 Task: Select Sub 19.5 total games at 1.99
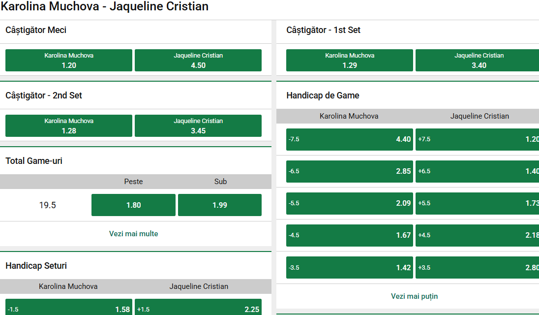tap(219, 205)
